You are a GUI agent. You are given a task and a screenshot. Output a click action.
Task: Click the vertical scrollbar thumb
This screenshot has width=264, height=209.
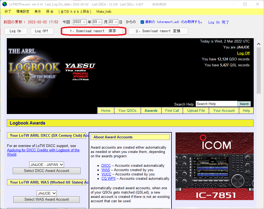(x=259, y=71)
